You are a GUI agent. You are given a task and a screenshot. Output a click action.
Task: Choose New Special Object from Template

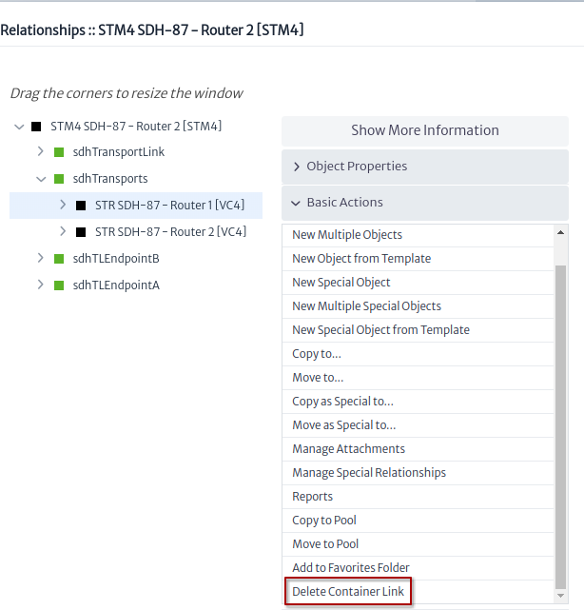click(x=418, y=330)
